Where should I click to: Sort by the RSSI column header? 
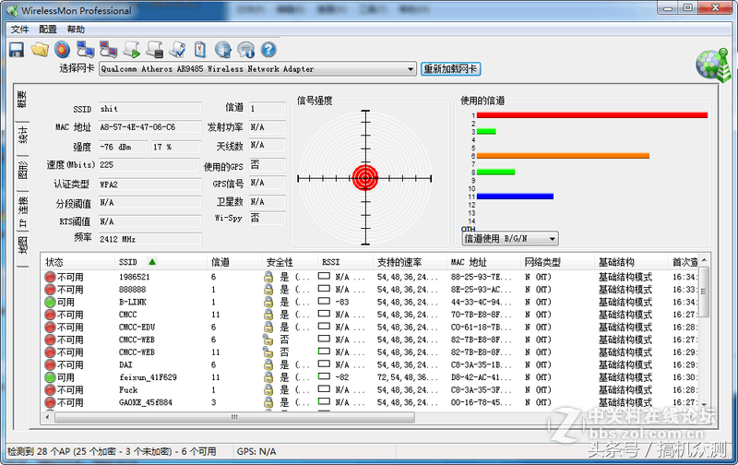tap(345, 262)
